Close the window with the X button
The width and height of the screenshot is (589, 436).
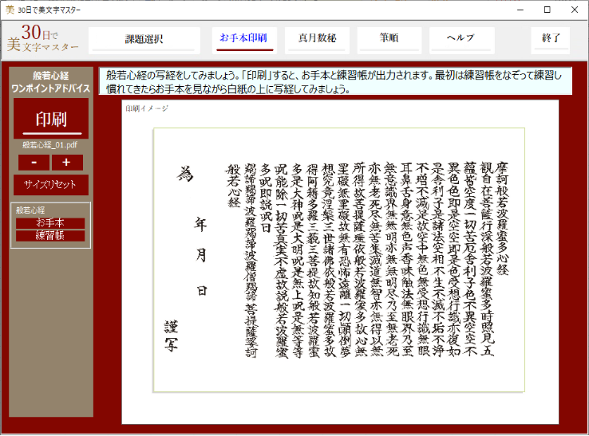point(574,10)
